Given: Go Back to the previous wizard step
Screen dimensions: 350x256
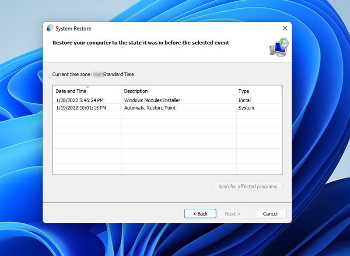Looking at the screenshot, I should (x=200, y=214).
